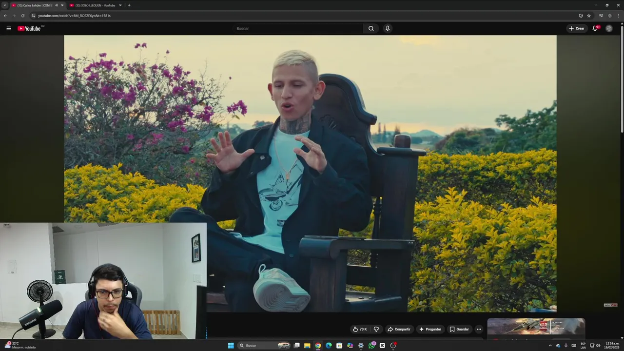Close the SOLO LLEGUEN tab
Screen dimensions: 624x351
120,5
